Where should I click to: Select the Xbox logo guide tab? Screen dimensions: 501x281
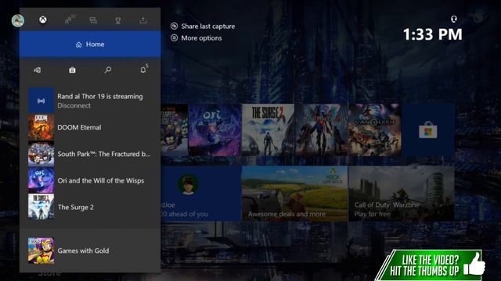(x=43, y=20)
